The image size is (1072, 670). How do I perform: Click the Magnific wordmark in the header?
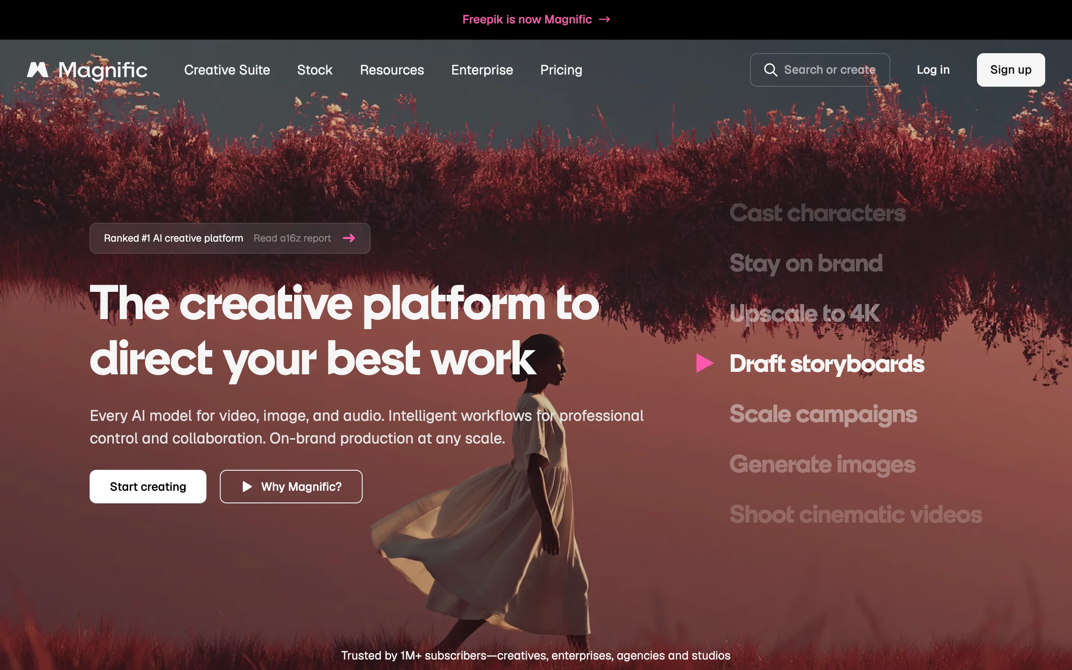[x=103, y=70]
